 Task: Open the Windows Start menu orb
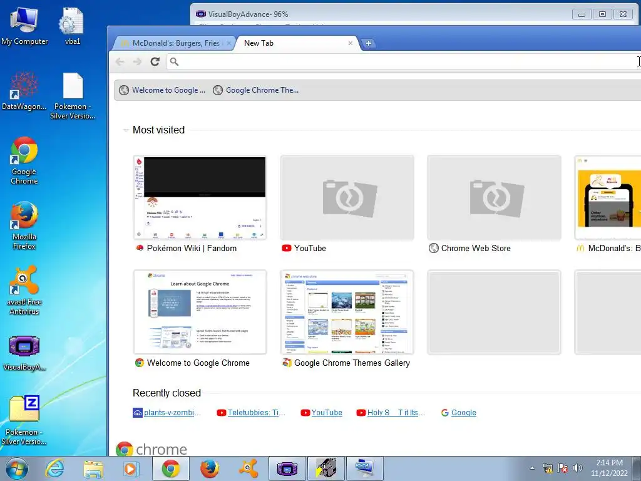tap(17, 468)
